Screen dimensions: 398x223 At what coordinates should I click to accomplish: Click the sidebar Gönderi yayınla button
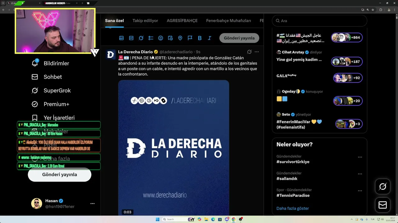(59, 174)
